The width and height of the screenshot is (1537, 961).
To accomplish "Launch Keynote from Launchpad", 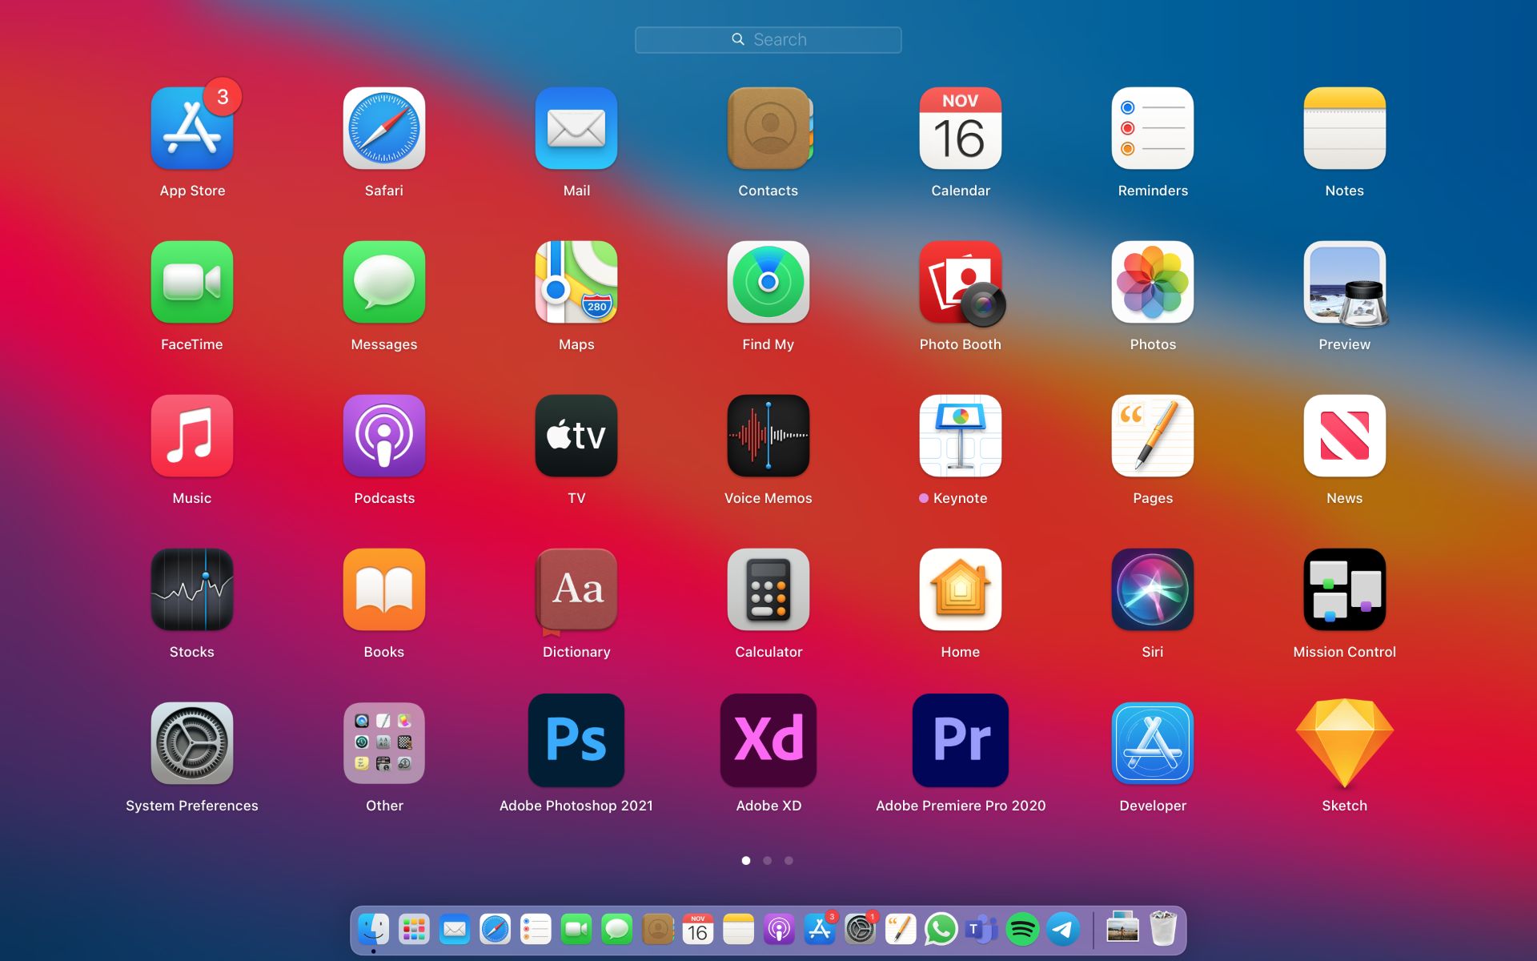I will point(961,436).
